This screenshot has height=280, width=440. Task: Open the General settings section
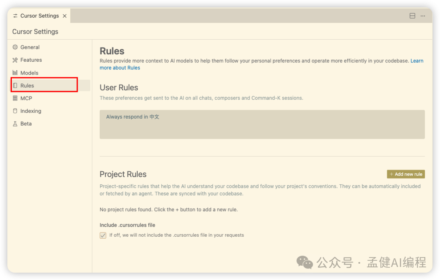[x=51, y=47]
